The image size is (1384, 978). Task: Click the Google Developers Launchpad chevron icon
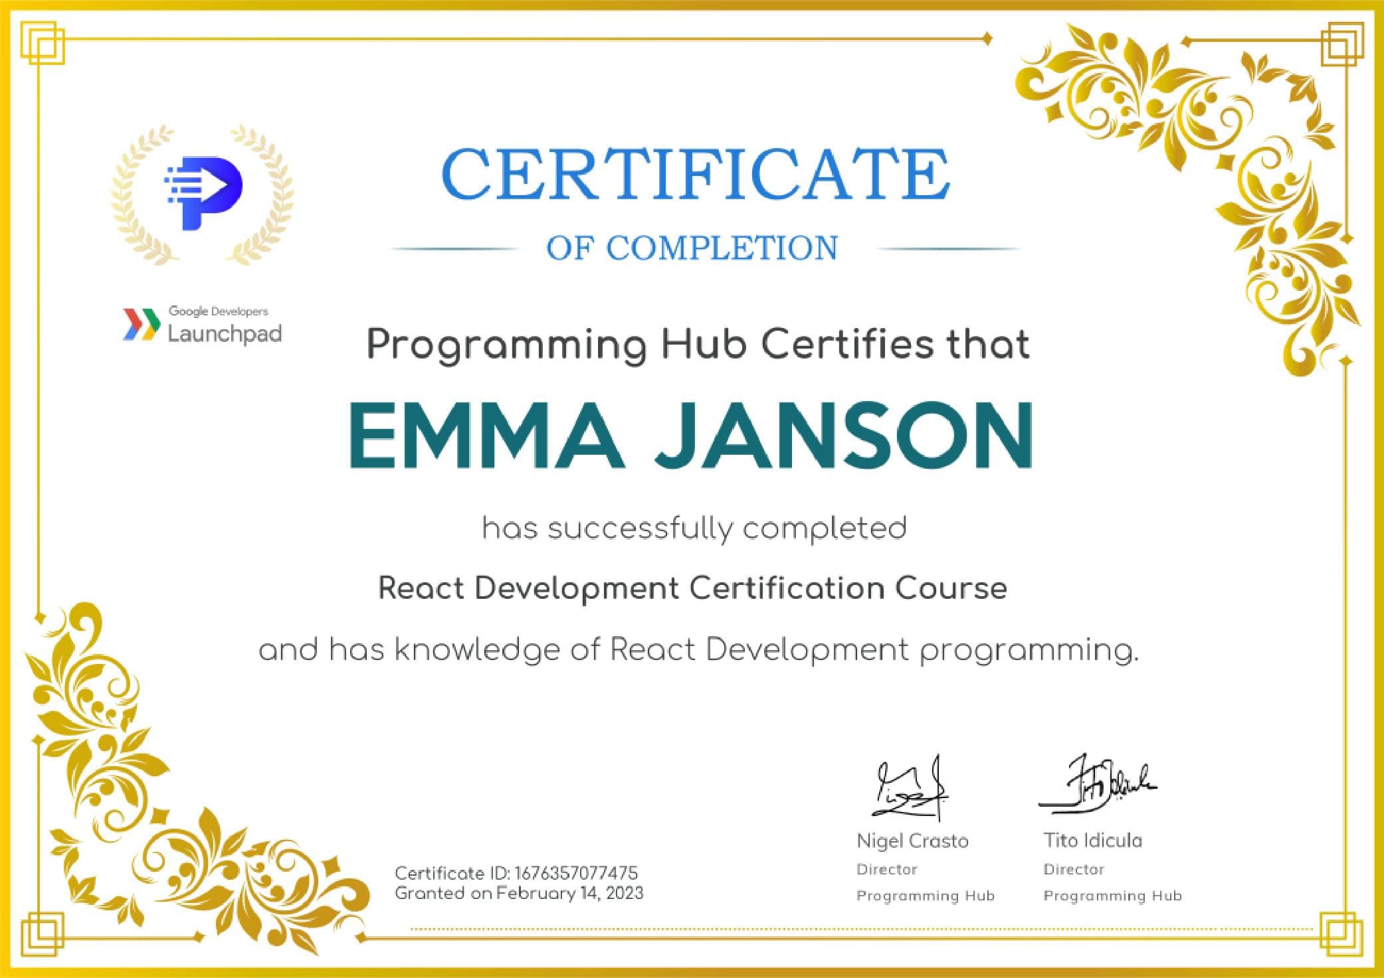[142, 325]
